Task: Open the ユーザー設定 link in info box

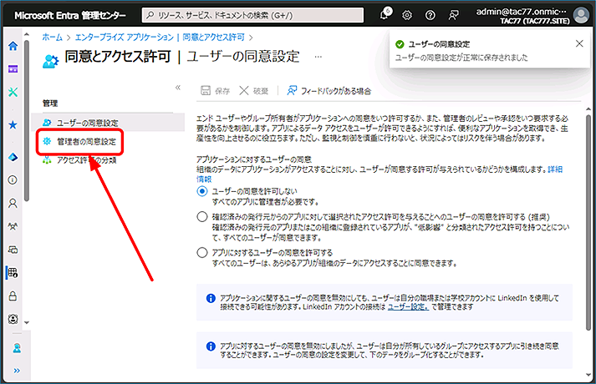Action: click(408, 306)
